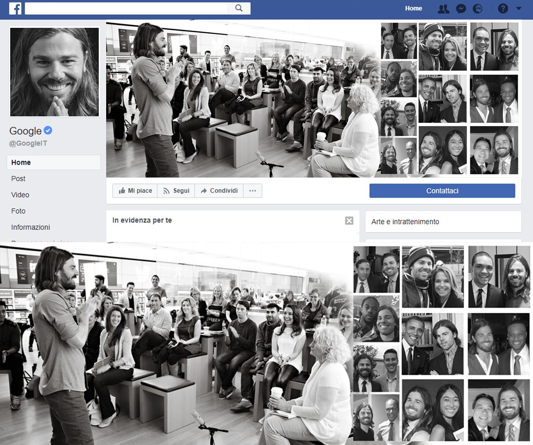This screenshot has height=445, width=533.
Task: Expand the account dropdown arrow in the top bar
Action: click(518, 8)
